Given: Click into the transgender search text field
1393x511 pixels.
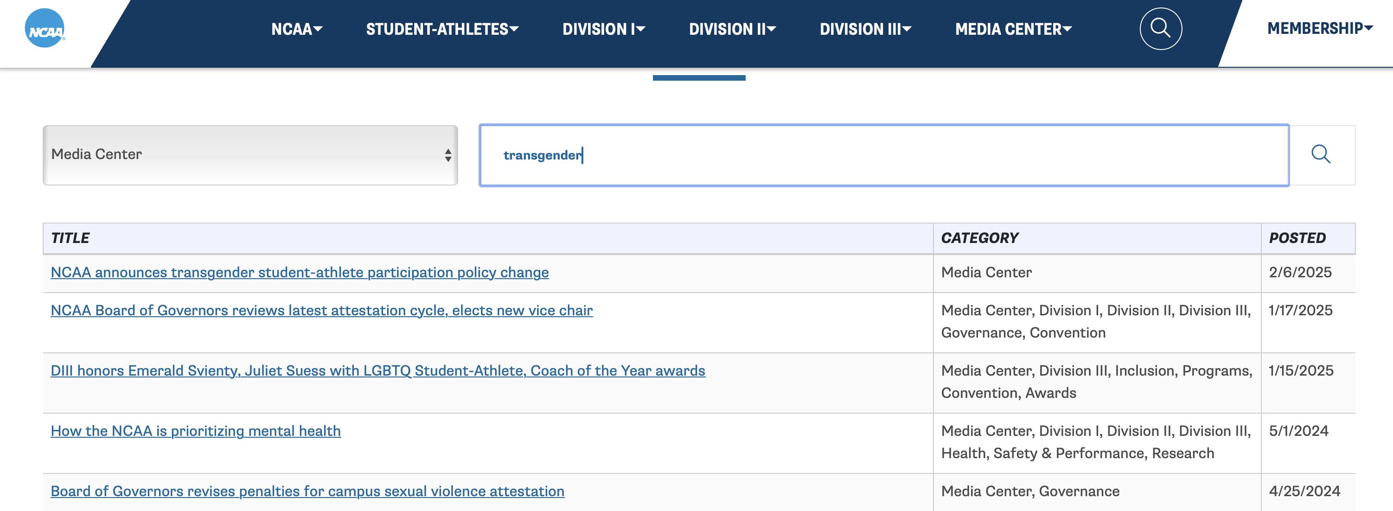Looking at the screenshot, I should click(x=883, y=155).
